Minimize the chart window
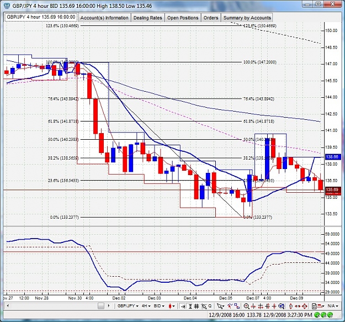Viewport: 345px width, 322px height. 308,4
